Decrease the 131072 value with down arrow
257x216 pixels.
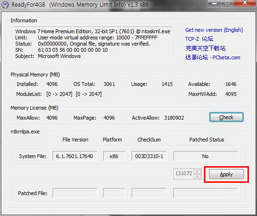click(x=197, y=177)
